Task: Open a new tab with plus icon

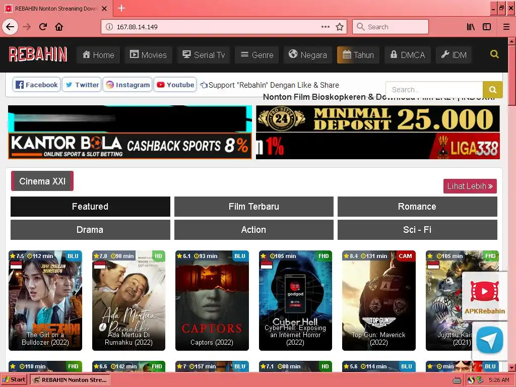Action: point(121,8)
